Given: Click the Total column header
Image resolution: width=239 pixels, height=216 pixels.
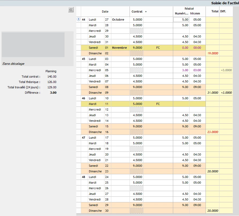Looking at the screenshot, I should 215,11.
